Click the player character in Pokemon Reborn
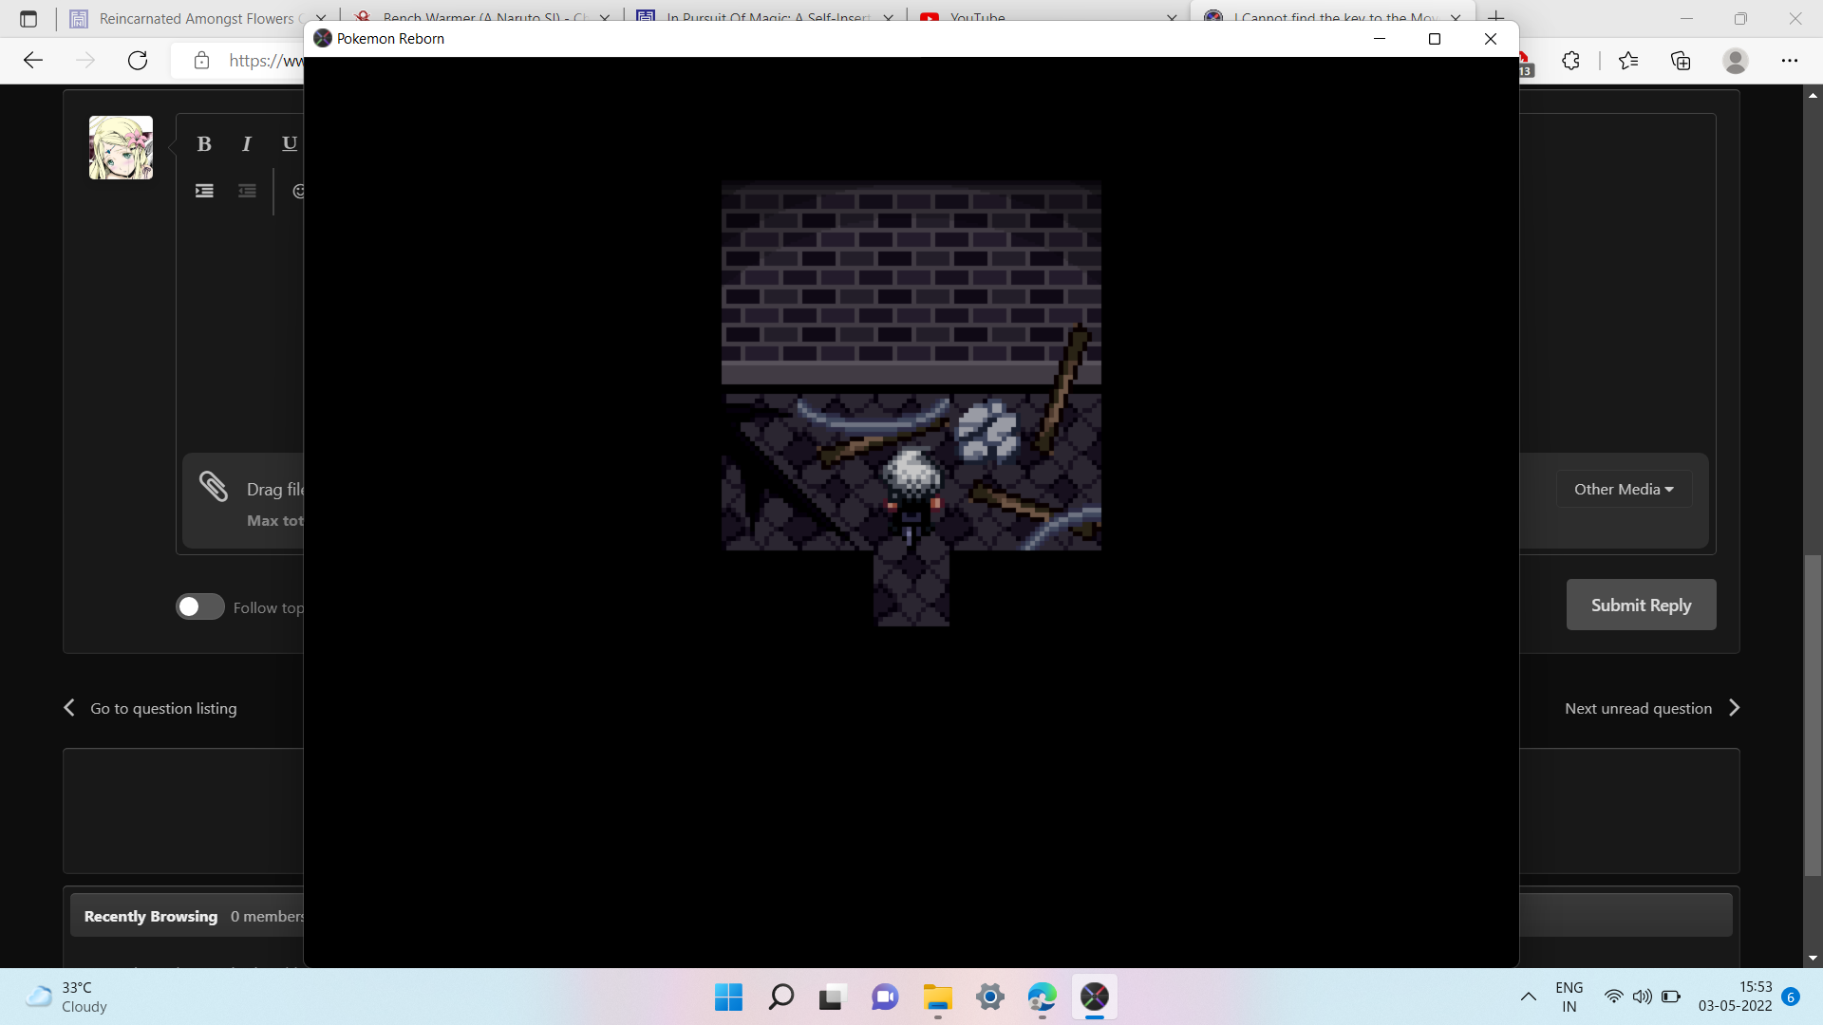The height and width of the screenshot is (1025, 1823). click(x=911, y=497)
